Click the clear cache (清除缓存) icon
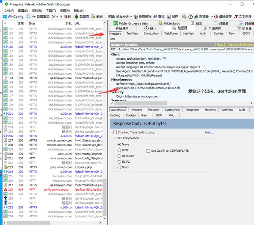Viewport: 254px width, 225px height. click(x=216, y=16)
